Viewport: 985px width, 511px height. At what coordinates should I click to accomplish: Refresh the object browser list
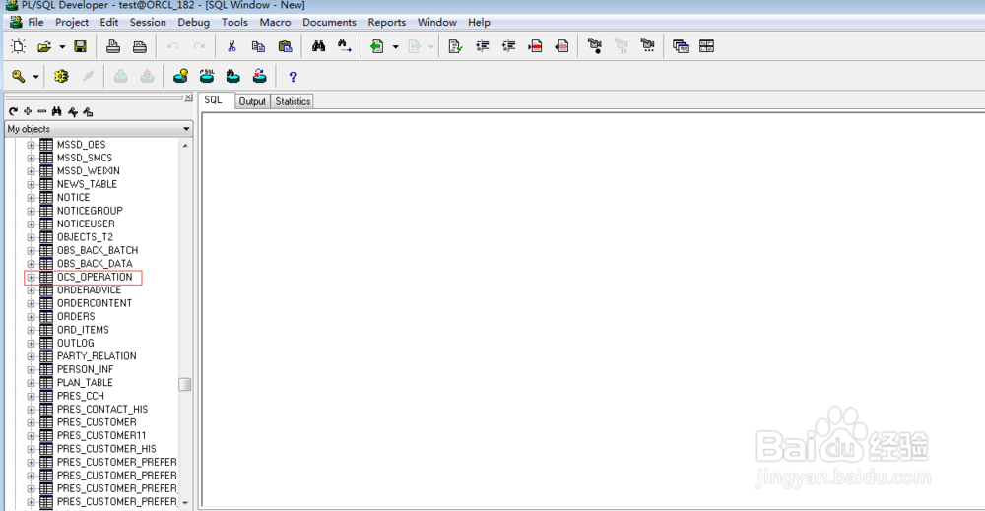point(13,111)
